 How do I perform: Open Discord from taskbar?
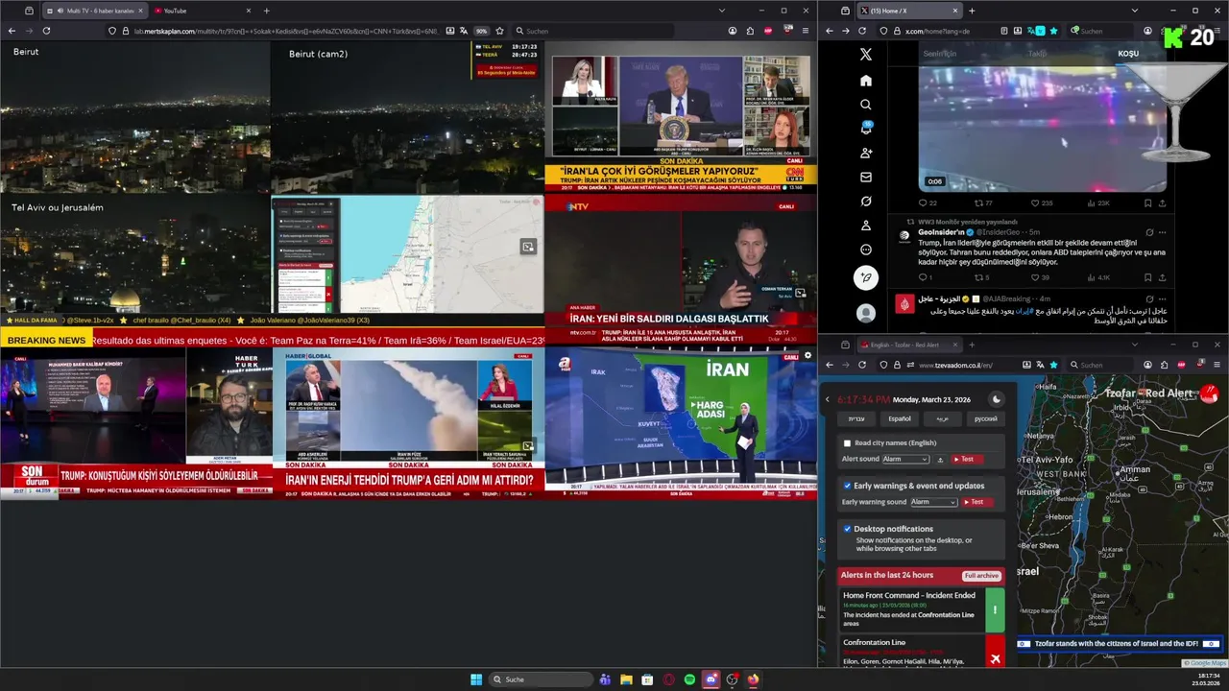(x=711, y=679)
